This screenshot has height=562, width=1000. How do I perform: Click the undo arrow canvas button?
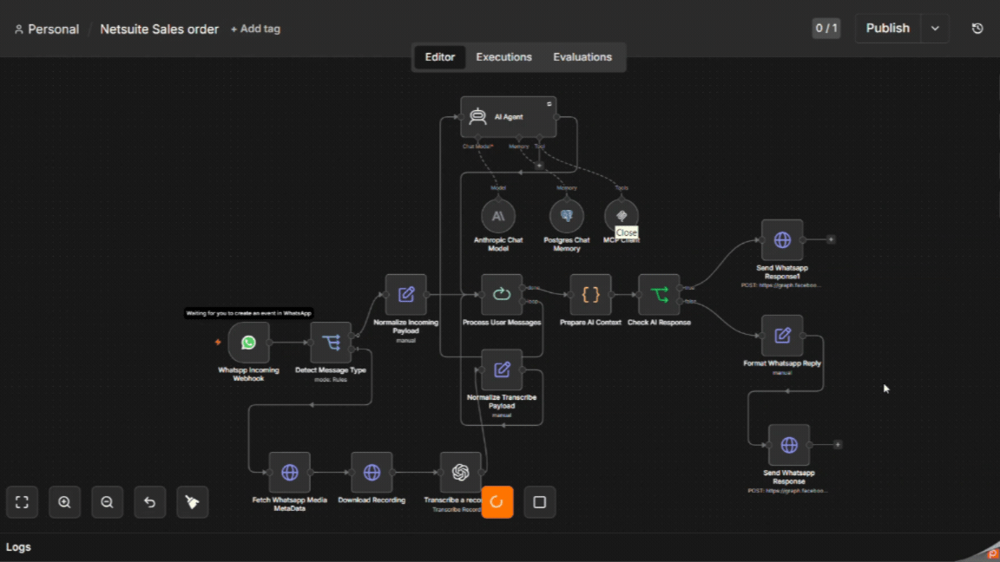pos(150,502)
